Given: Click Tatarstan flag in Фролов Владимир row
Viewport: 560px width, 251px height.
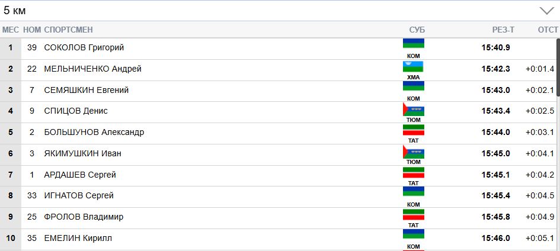Looking at the screenshot, I should (x=414, y=214).
